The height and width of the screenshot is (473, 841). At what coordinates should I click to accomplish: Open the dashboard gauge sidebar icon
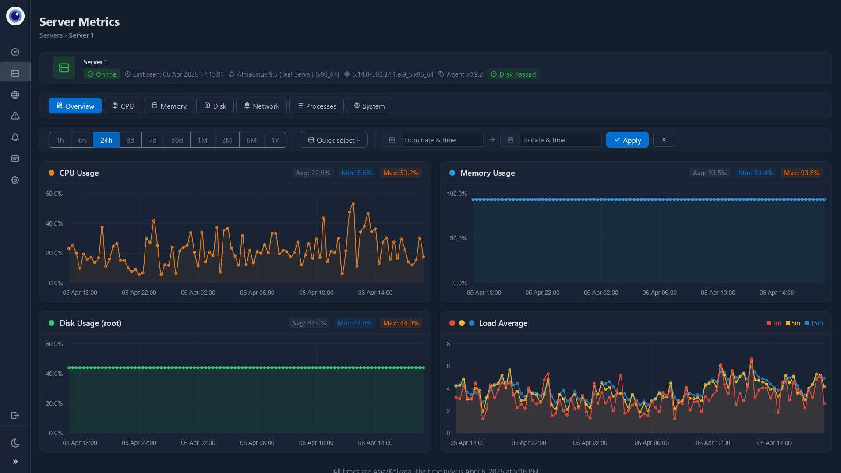(15, 52)
